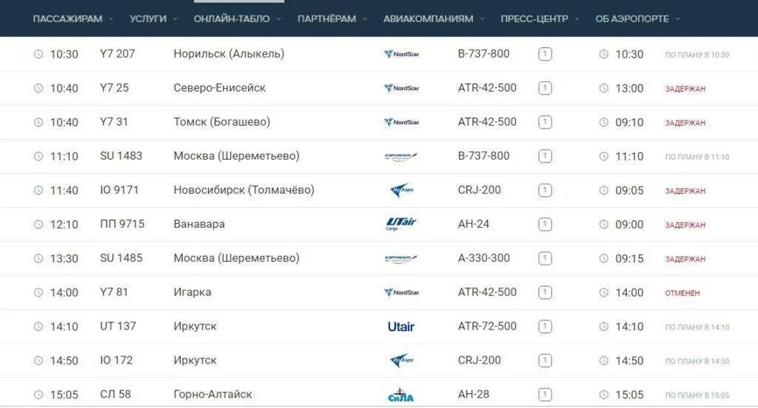Click flight number SU 1483

121,156
